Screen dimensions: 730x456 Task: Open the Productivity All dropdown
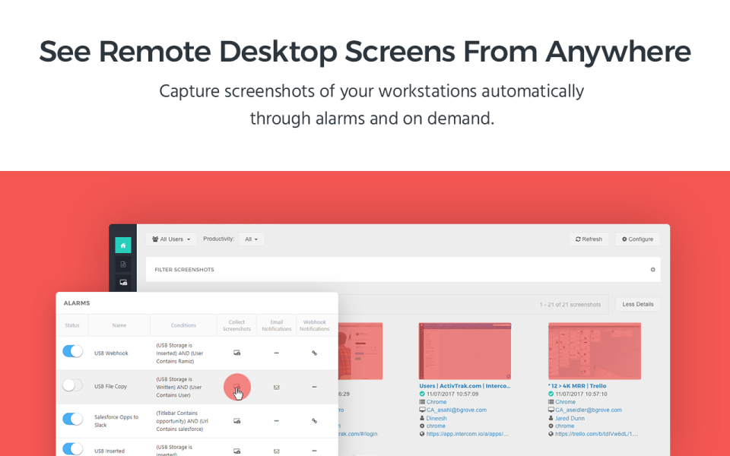click(252, 239)
